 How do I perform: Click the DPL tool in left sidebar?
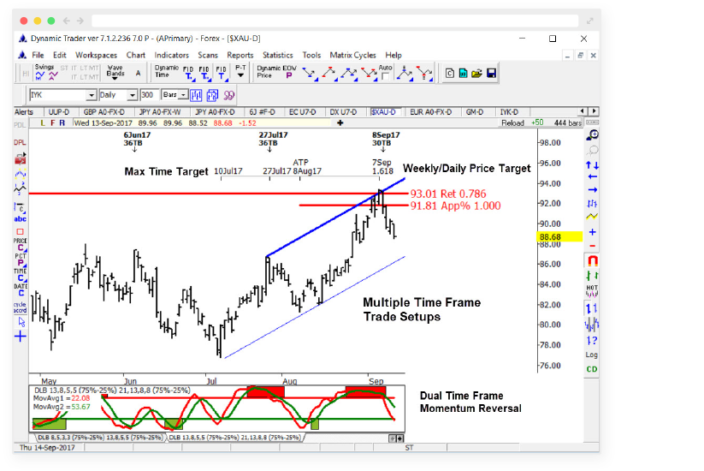click(20, 142)
